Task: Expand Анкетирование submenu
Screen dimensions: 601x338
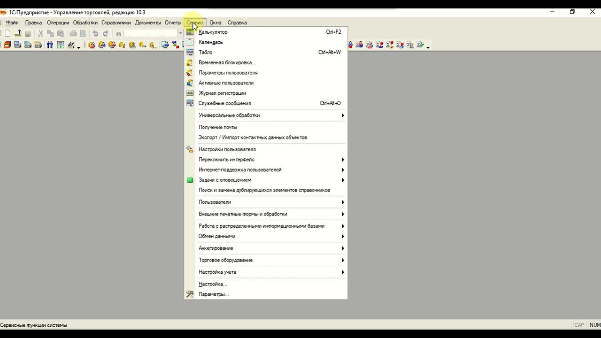Action: pyautogui.click(x=266, y=248)
